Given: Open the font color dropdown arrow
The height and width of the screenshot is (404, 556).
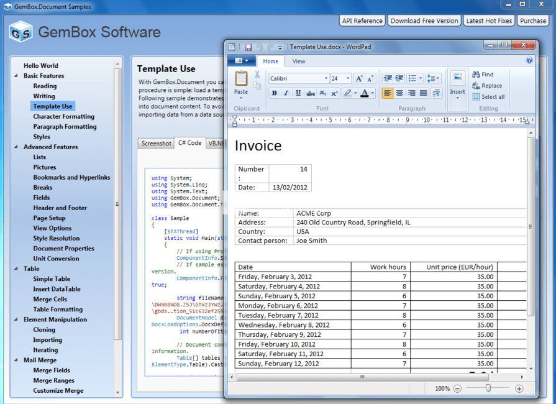Looking at the screenshot, I should click(x=372, y=93).
